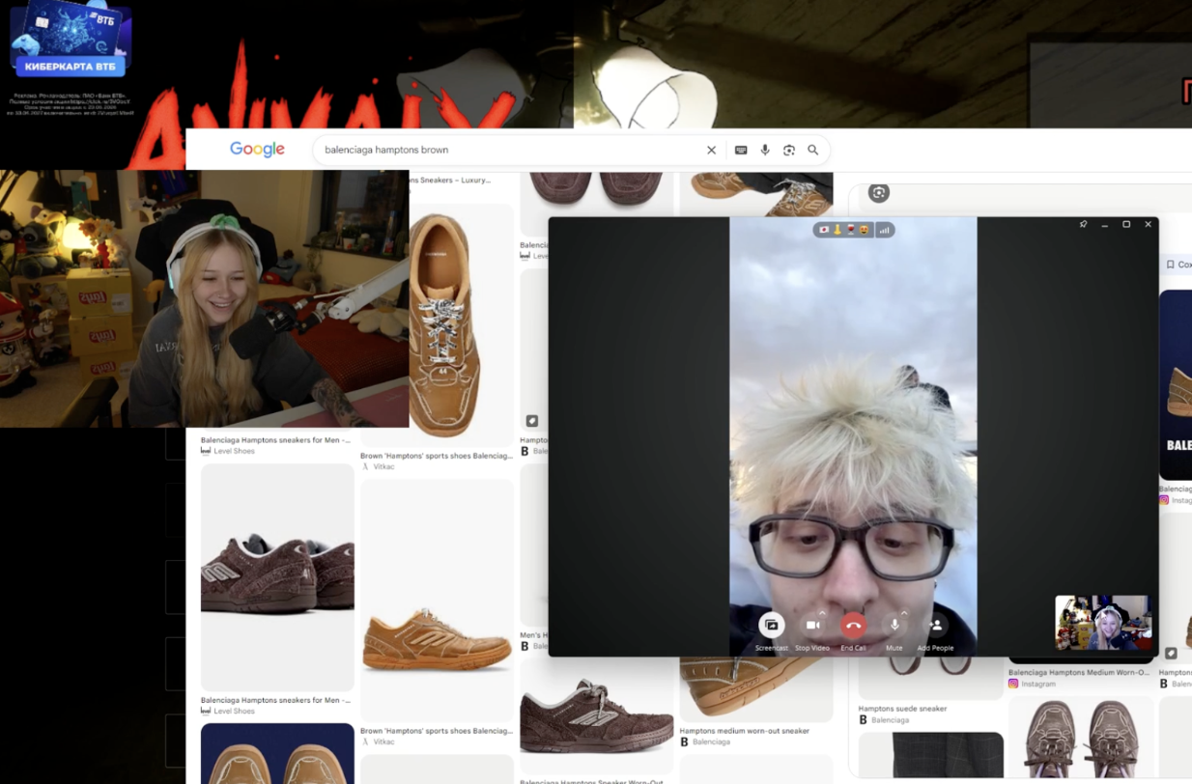Screen dimensions: 1192x784
Task: Expand microphone options arrow above Mute
Action: tap(904, 612)
